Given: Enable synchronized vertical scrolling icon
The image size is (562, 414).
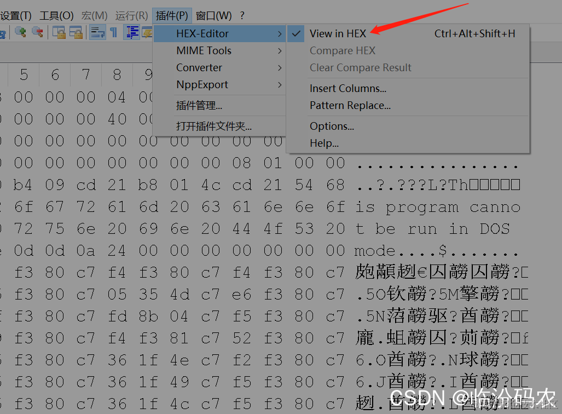Looking at the screenshot, I should click(59, 33).
